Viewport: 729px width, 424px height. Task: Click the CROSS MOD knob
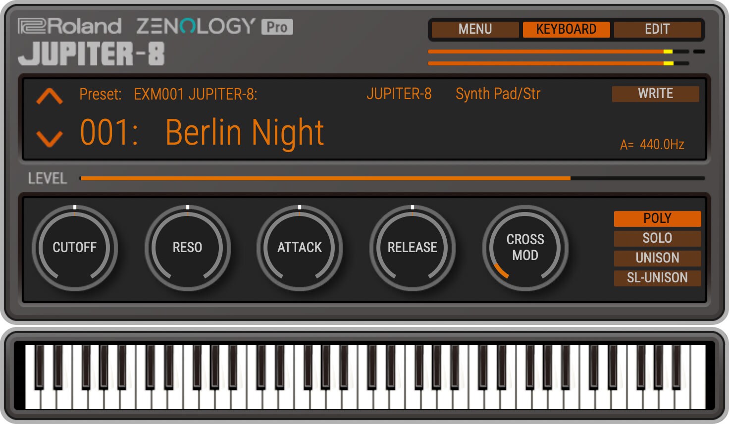click(x=525, y=247)
